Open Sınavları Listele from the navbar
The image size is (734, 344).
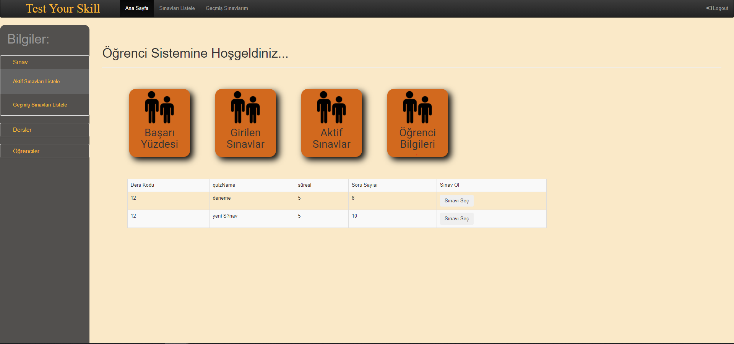click(x=177, y=8)
